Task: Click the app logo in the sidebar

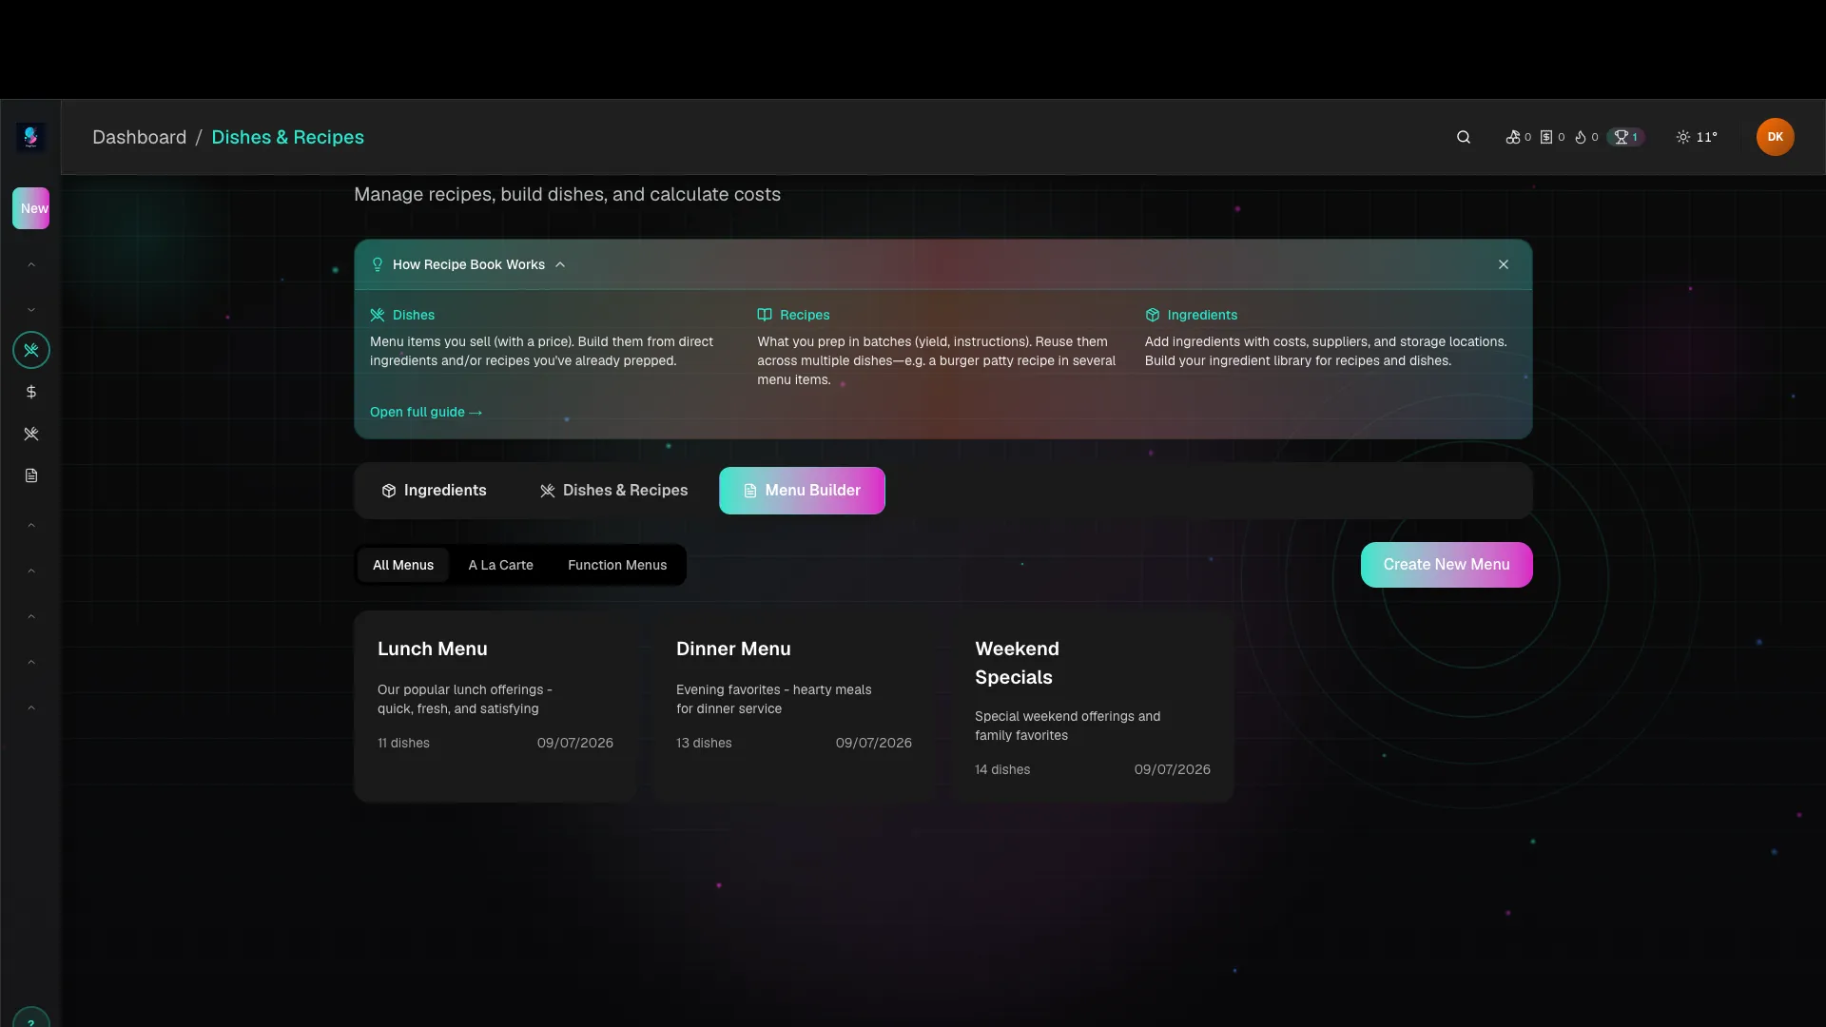Action: [x=30, y=137]
